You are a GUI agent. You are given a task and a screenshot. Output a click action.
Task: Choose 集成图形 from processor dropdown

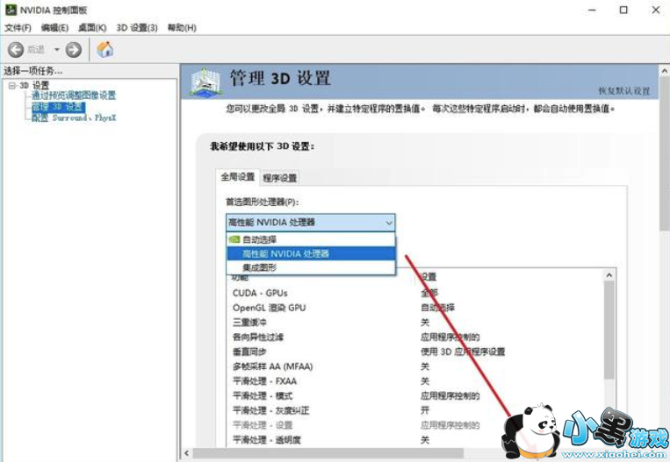pyautogui.click(x=311, y=267)
